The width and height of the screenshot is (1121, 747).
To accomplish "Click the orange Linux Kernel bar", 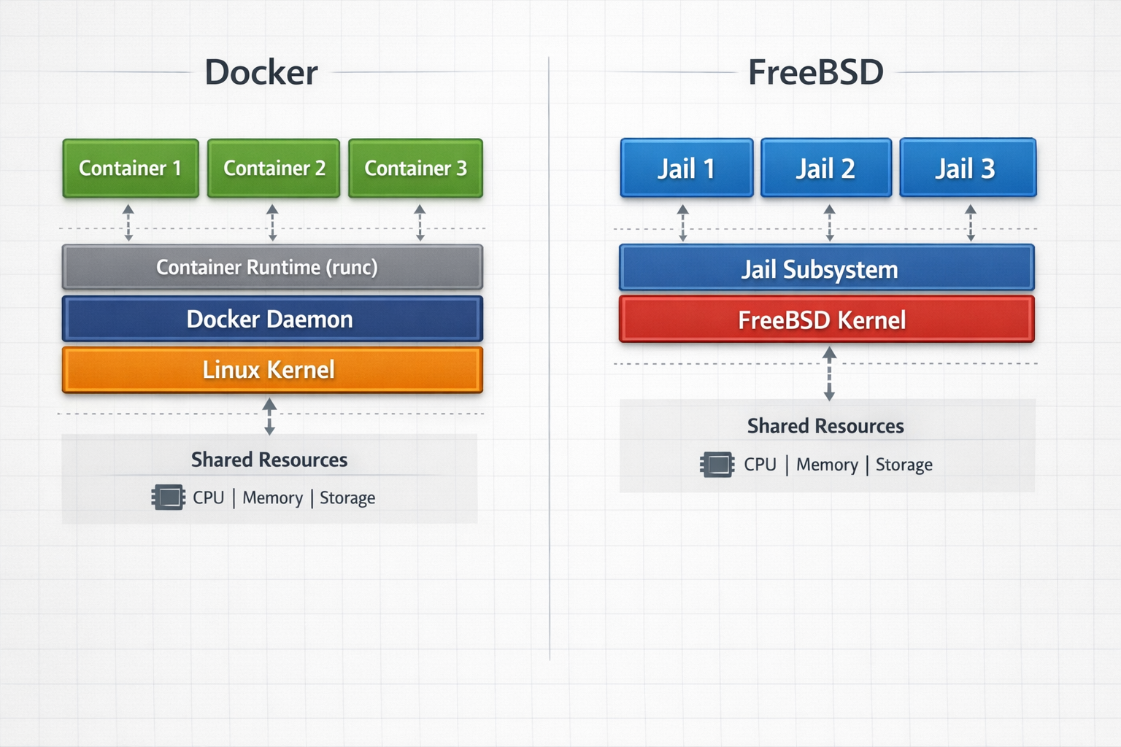I will (x=272, y=370).
